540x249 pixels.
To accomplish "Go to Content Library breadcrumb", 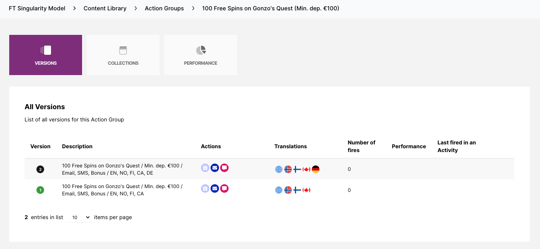I will pos(105,8).
